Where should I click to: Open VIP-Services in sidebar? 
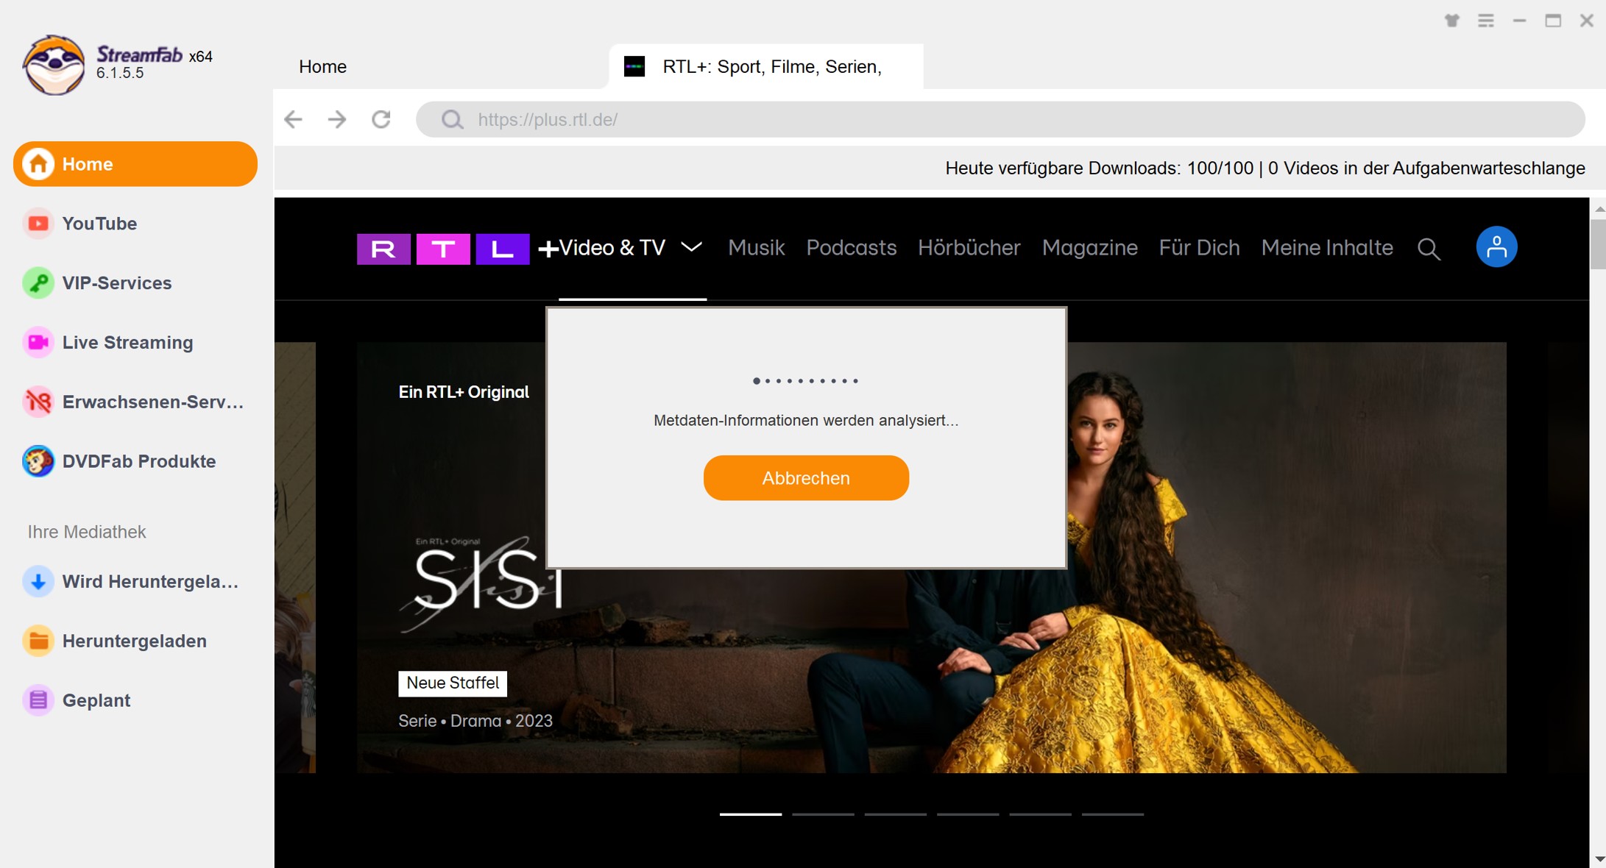point(135,283)
